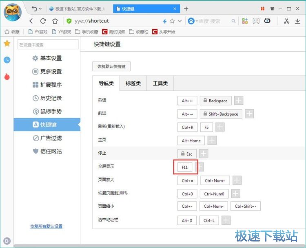This screenshot has height=248, width=306.
Task: Open the downloads arrow icon
Action: 297,21
